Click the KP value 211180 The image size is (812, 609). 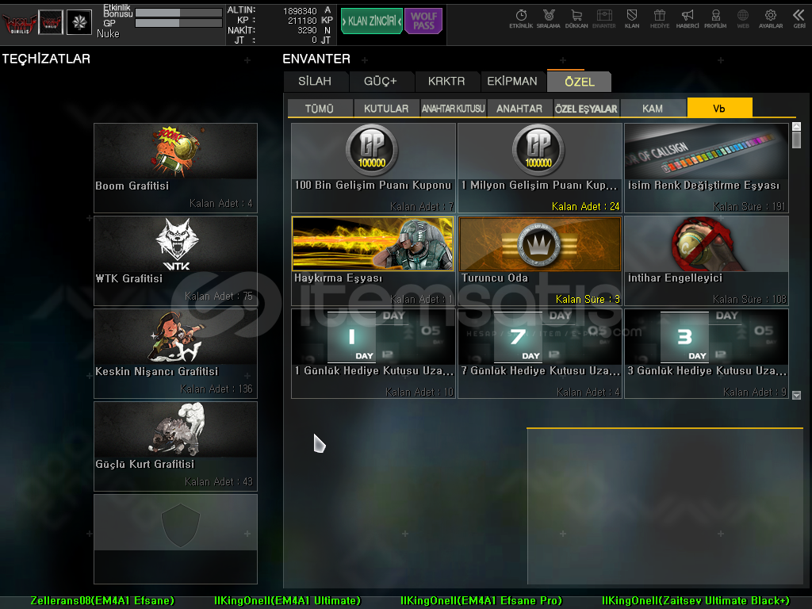point(302,21)
